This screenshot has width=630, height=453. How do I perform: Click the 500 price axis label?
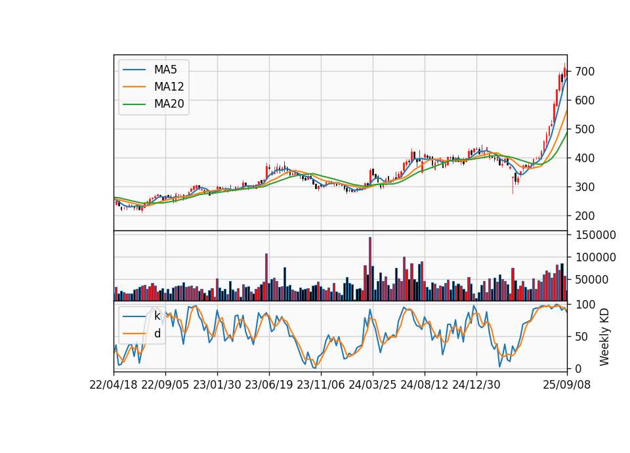585,129
